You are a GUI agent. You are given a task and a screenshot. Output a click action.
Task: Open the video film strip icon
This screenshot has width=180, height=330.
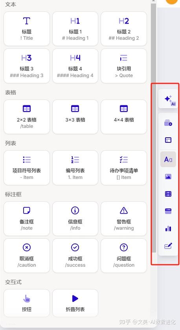tap(168, 194)
